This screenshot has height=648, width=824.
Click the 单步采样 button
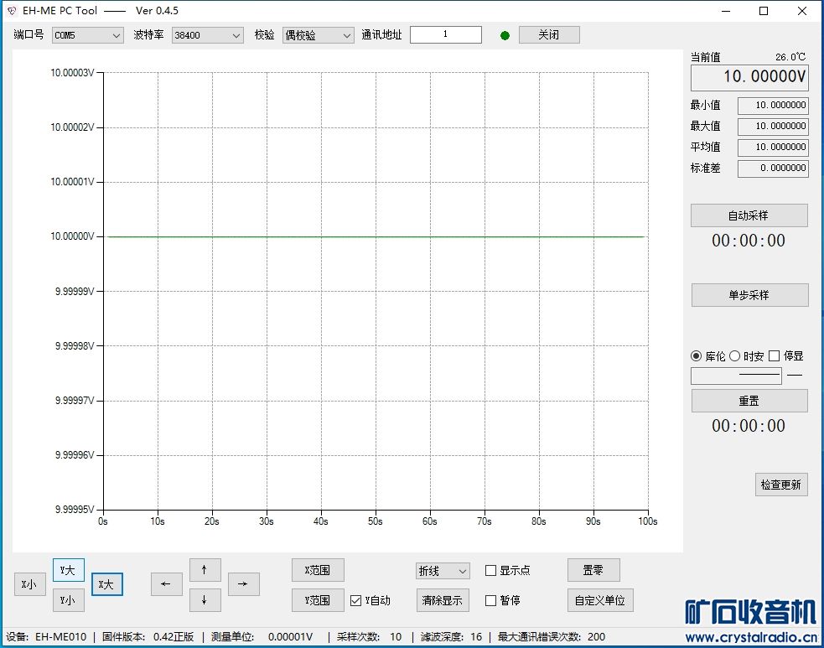coord(749,295)
